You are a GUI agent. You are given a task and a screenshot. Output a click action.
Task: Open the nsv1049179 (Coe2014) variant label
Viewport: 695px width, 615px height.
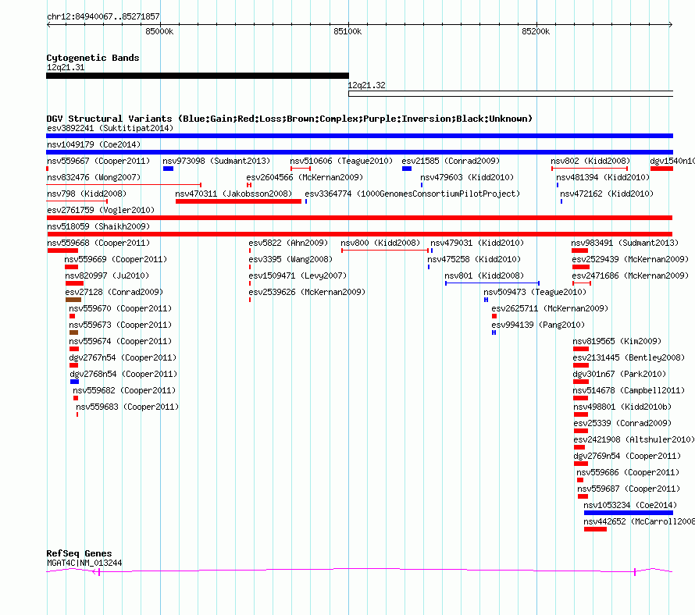tap(94, 144)
